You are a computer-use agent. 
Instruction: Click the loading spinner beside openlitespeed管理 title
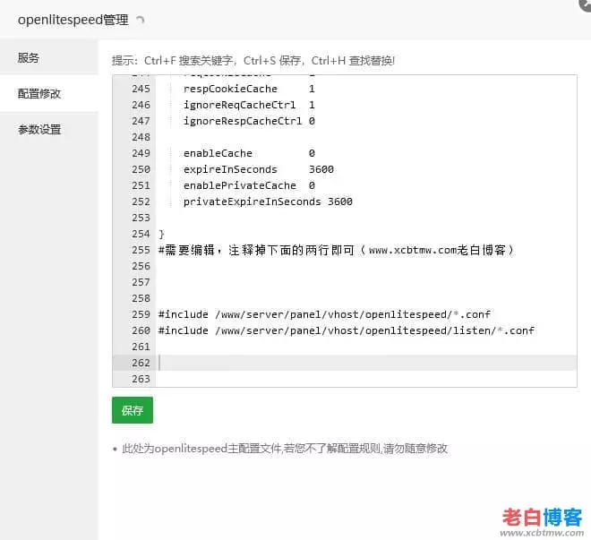[x=140, y=20]
